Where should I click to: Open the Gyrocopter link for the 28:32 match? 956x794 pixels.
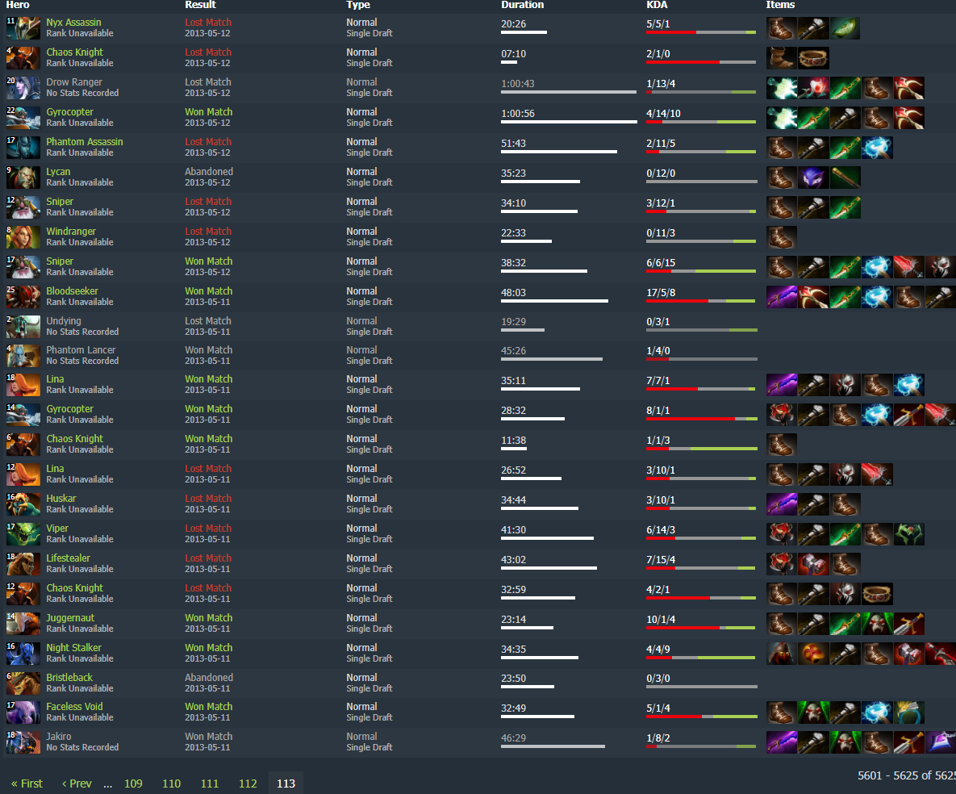point(70,409)
